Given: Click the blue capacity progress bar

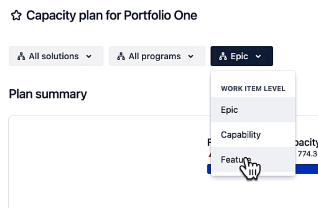Looking at the screenshot, I should point(307,169).
